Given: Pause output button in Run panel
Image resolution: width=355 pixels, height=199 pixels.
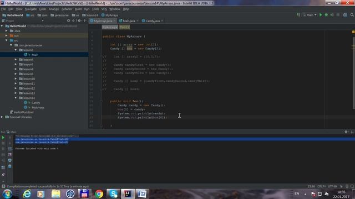Looking at the screenshot, I should coord(3,149).
